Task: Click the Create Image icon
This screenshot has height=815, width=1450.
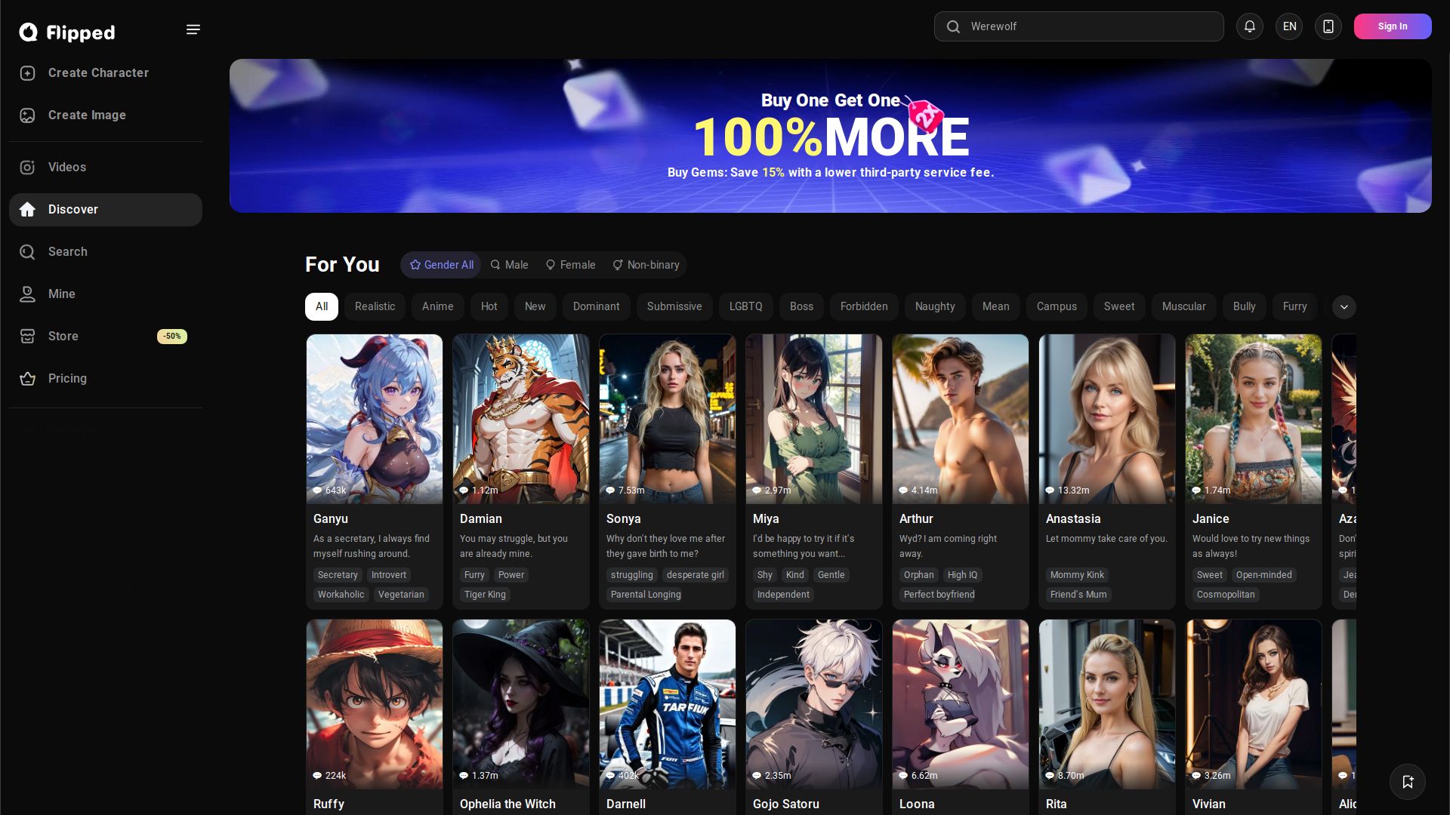Action: 28,115
